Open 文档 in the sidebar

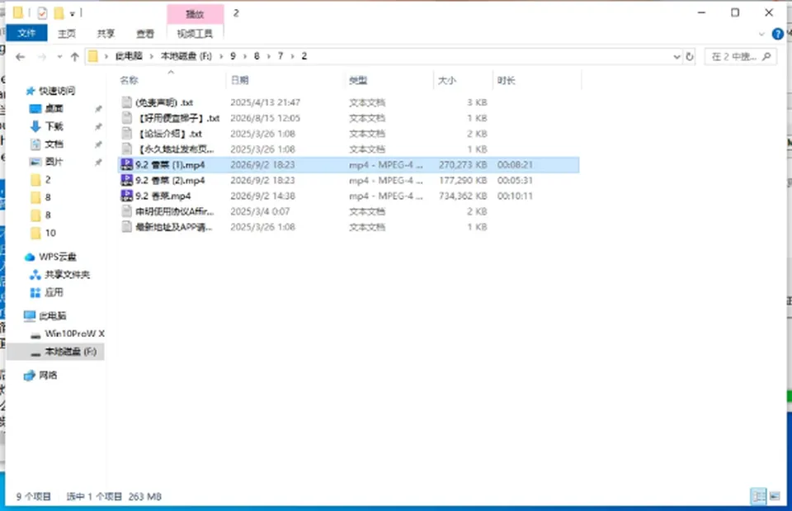tap(54, 144)
